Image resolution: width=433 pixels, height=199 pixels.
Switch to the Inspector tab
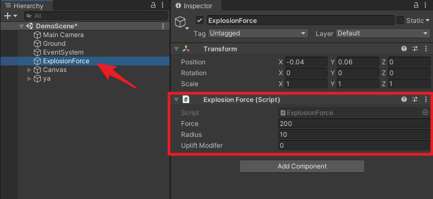point(194,6)
